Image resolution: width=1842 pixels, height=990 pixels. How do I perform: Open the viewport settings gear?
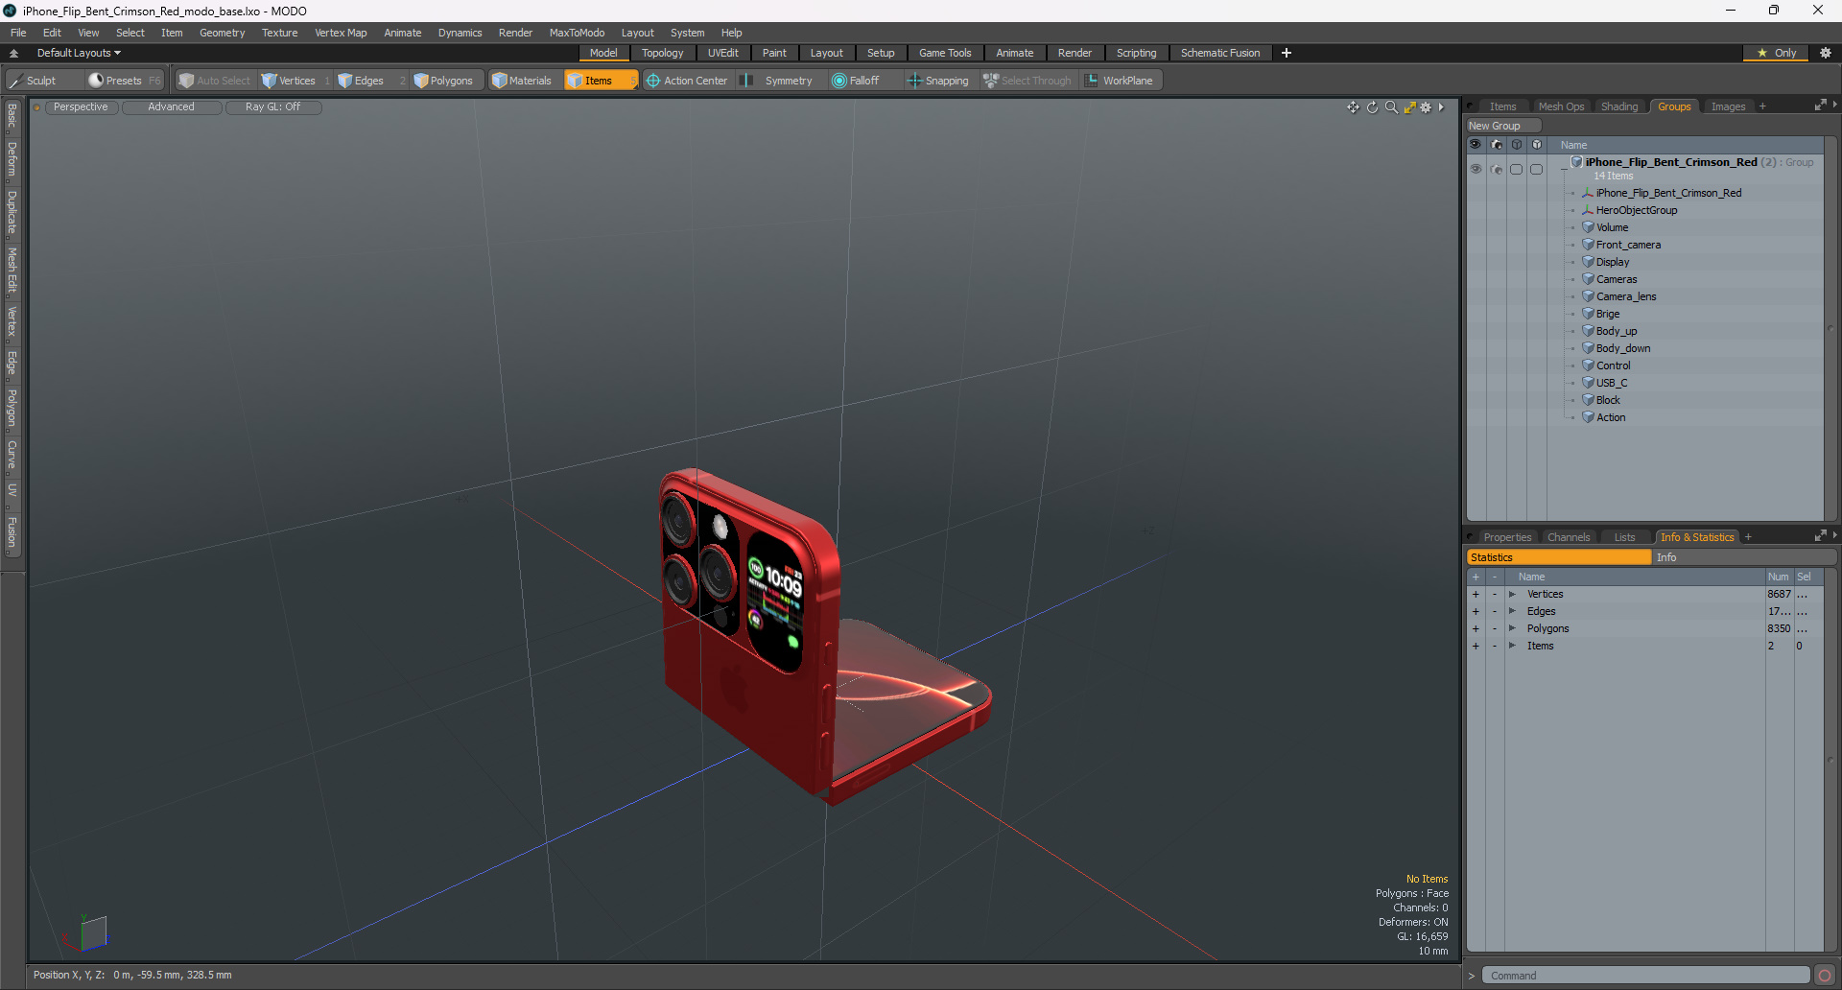pyautogui.click(x=1426, y=107)
